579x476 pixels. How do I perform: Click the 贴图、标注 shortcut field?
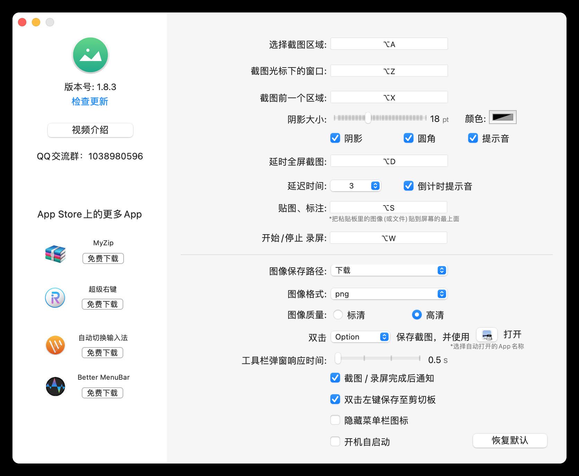[x=389, y=208]
